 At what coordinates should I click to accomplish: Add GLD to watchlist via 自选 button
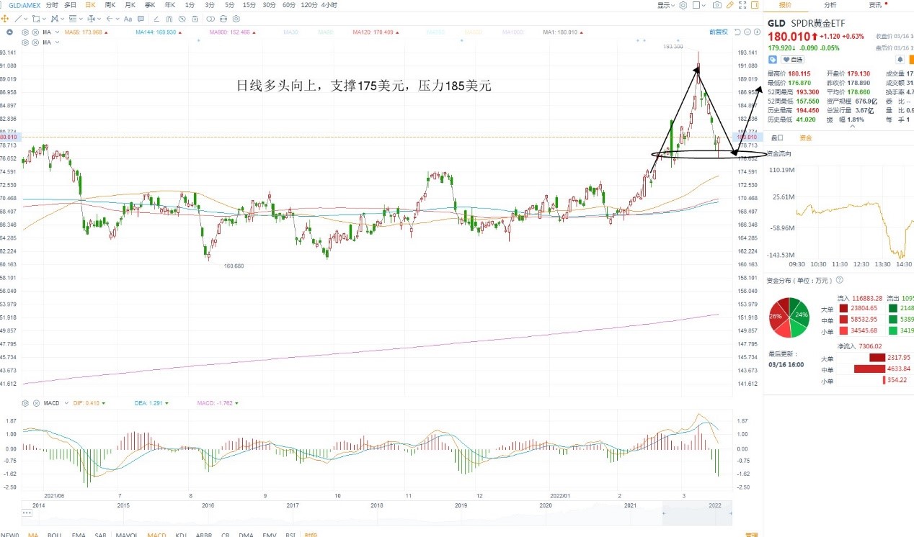click(792, 60)
